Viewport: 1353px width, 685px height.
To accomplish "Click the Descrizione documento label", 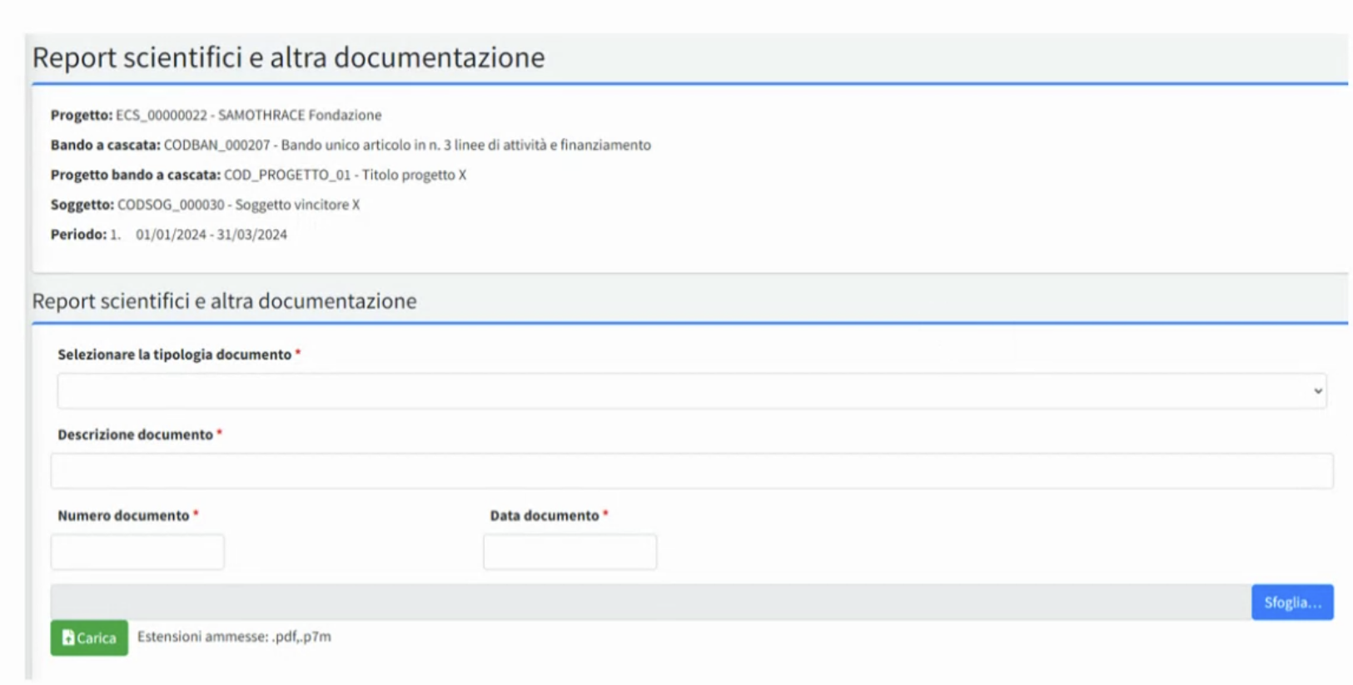I will click(x=135, y=434).
